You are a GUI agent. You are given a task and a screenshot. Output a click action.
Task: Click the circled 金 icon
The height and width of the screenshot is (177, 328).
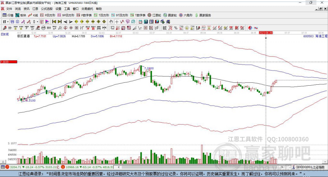(x=187, y=28)
